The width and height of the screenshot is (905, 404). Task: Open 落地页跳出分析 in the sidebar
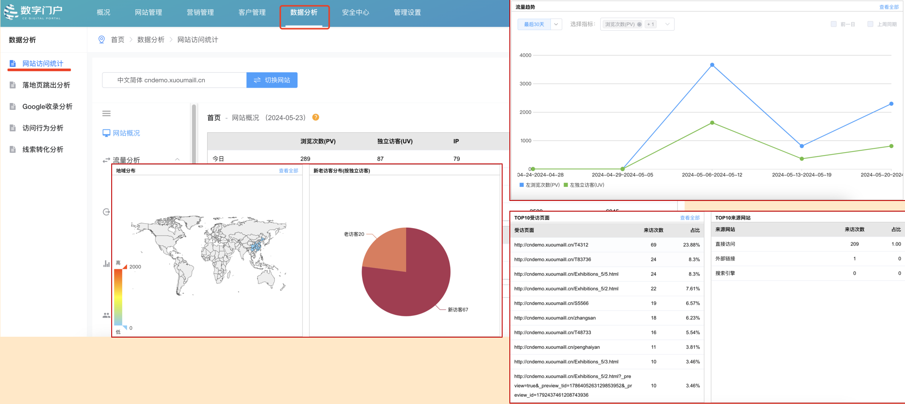46,85
